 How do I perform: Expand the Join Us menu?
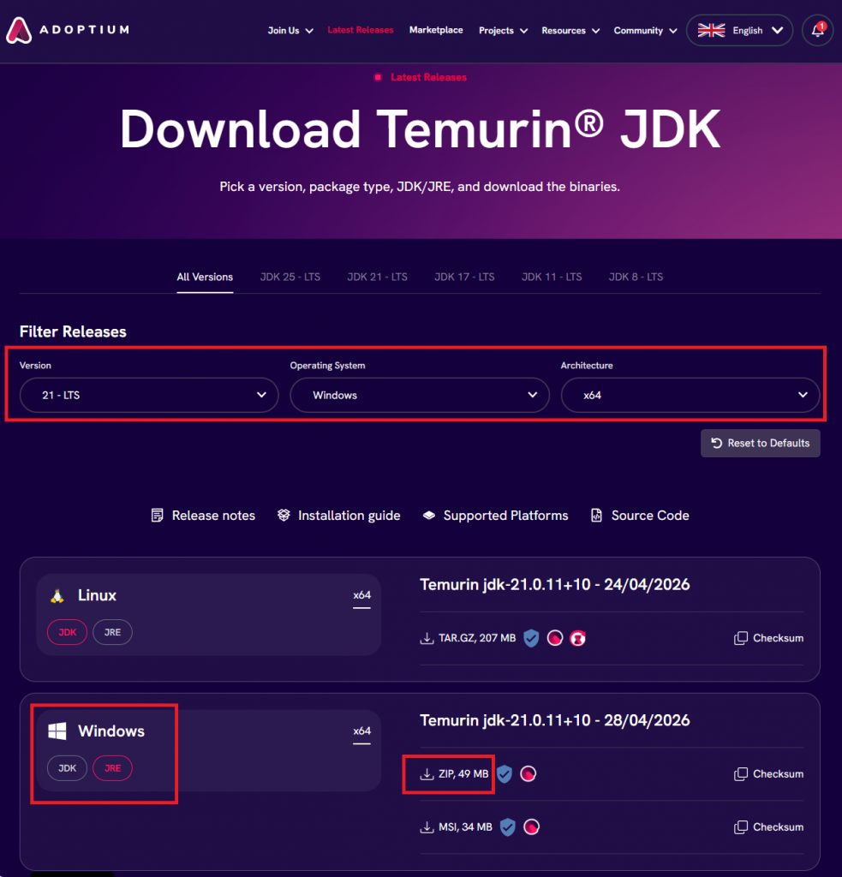290,31
